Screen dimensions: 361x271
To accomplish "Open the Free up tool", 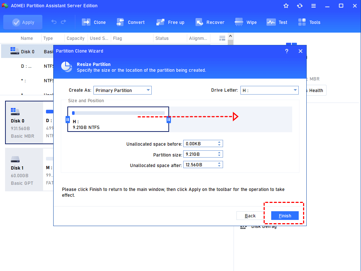I will point(170,22).
